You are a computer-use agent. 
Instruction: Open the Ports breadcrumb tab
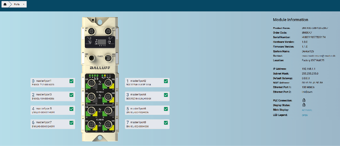(17, 4)
